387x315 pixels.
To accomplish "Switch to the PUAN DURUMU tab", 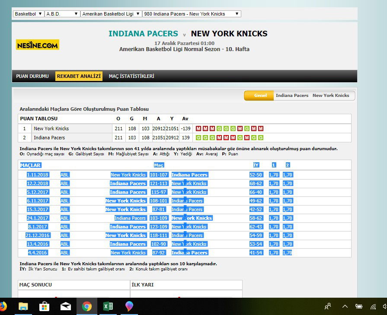I will pos(32,76).
